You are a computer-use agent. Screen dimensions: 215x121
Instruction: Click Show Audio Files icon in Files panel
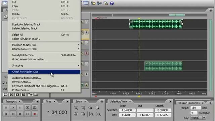(x=6, y=95)
